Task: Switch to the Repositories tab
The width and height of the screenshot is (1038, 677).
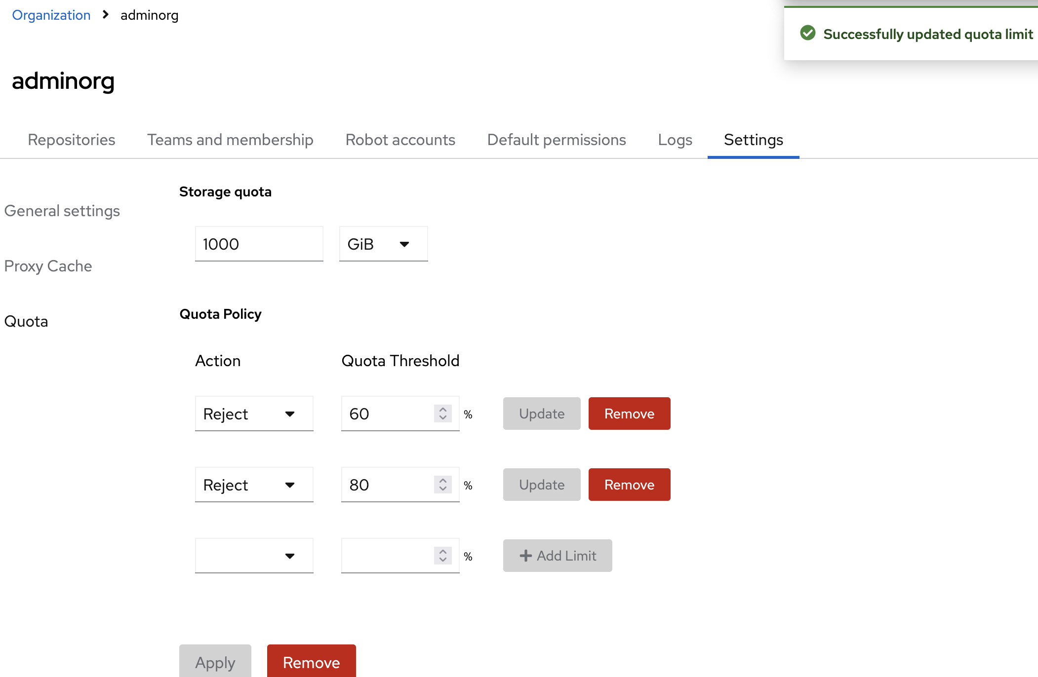Action: [x=72, y=140]
